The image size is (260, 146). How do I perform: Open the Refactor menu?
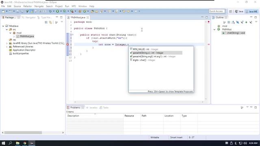(x=28, y=6)
